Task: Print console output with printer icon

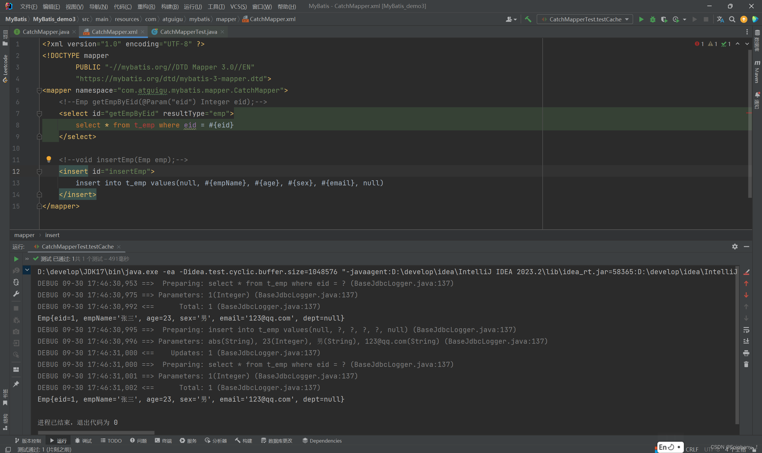Action: (x=746, y=353)
